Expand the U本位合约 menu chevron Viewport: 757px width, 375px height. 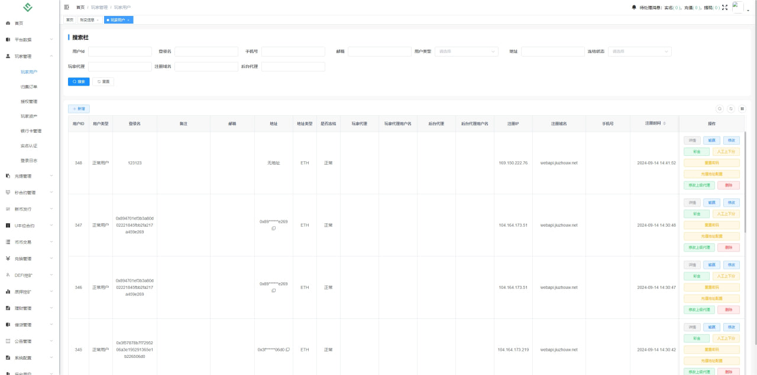pyautogui.click(x=51, y=226)
